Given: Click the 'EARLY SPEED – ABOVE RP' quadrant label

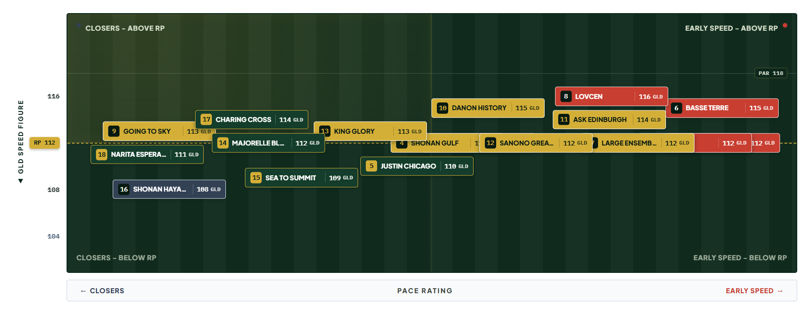Looking at the screenshot, I should 732,28.
